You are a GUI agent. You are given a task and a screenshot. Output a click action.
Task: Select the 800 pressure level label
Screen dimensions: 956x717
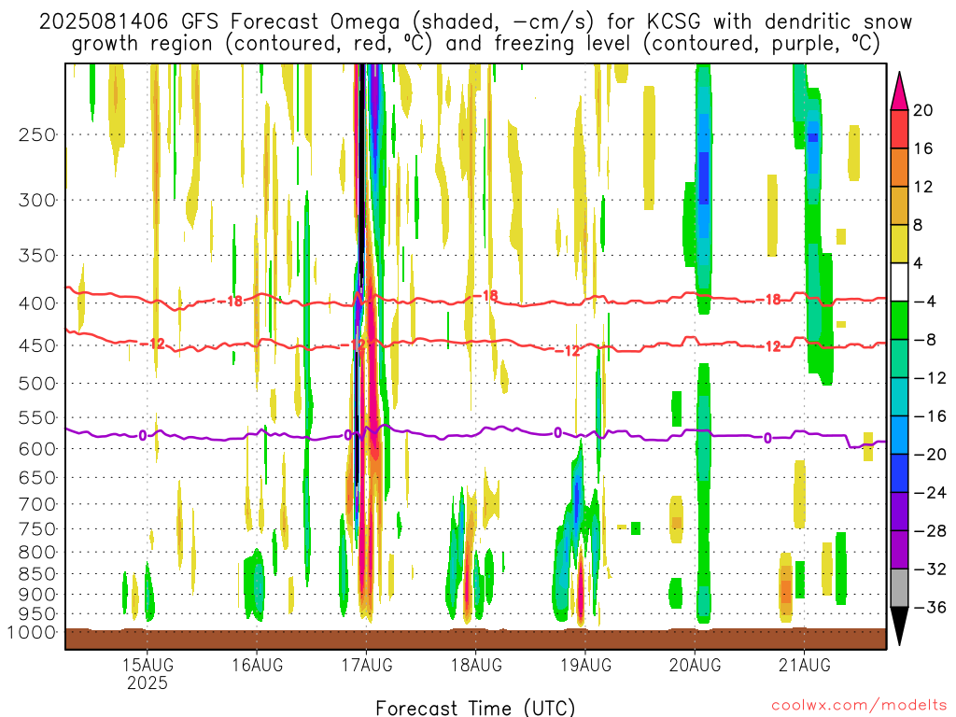pyautogui.click(x=37, y=553)
